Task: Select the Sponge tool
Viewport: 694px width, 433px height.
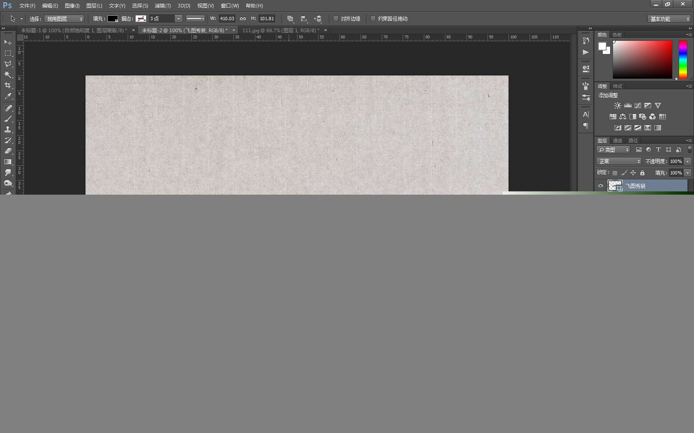Action: pos(8,183)
